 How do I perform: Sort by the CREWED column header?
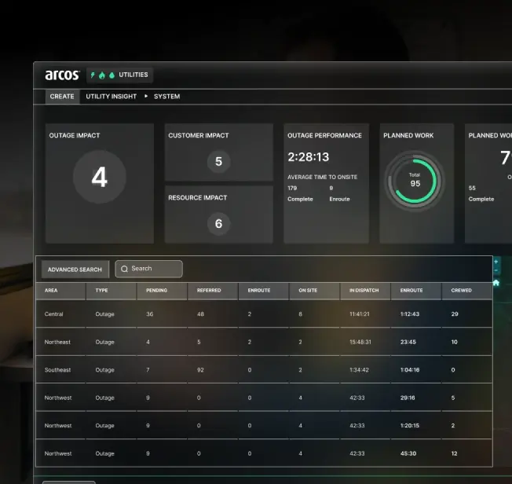(x=467, y=291)
